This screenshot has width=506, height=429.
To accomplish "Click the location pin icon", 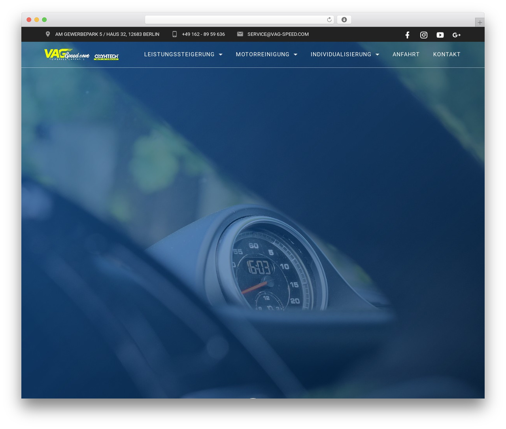I will click(x=48, y=34).
